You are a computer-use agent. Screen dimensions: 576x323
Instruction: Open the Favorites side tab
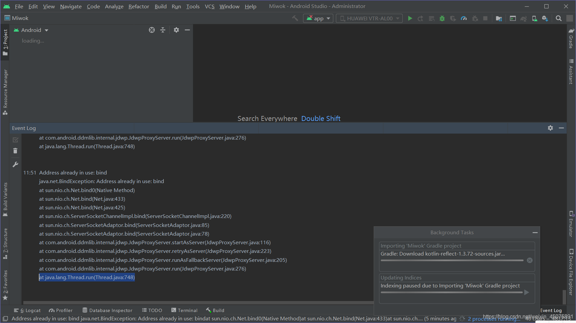(x=5, y=285)
